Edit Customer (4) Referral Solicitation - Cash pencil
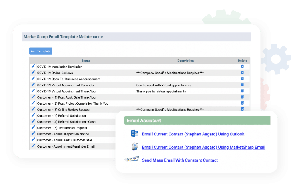The image size is (301, 190). click(33, 121)
